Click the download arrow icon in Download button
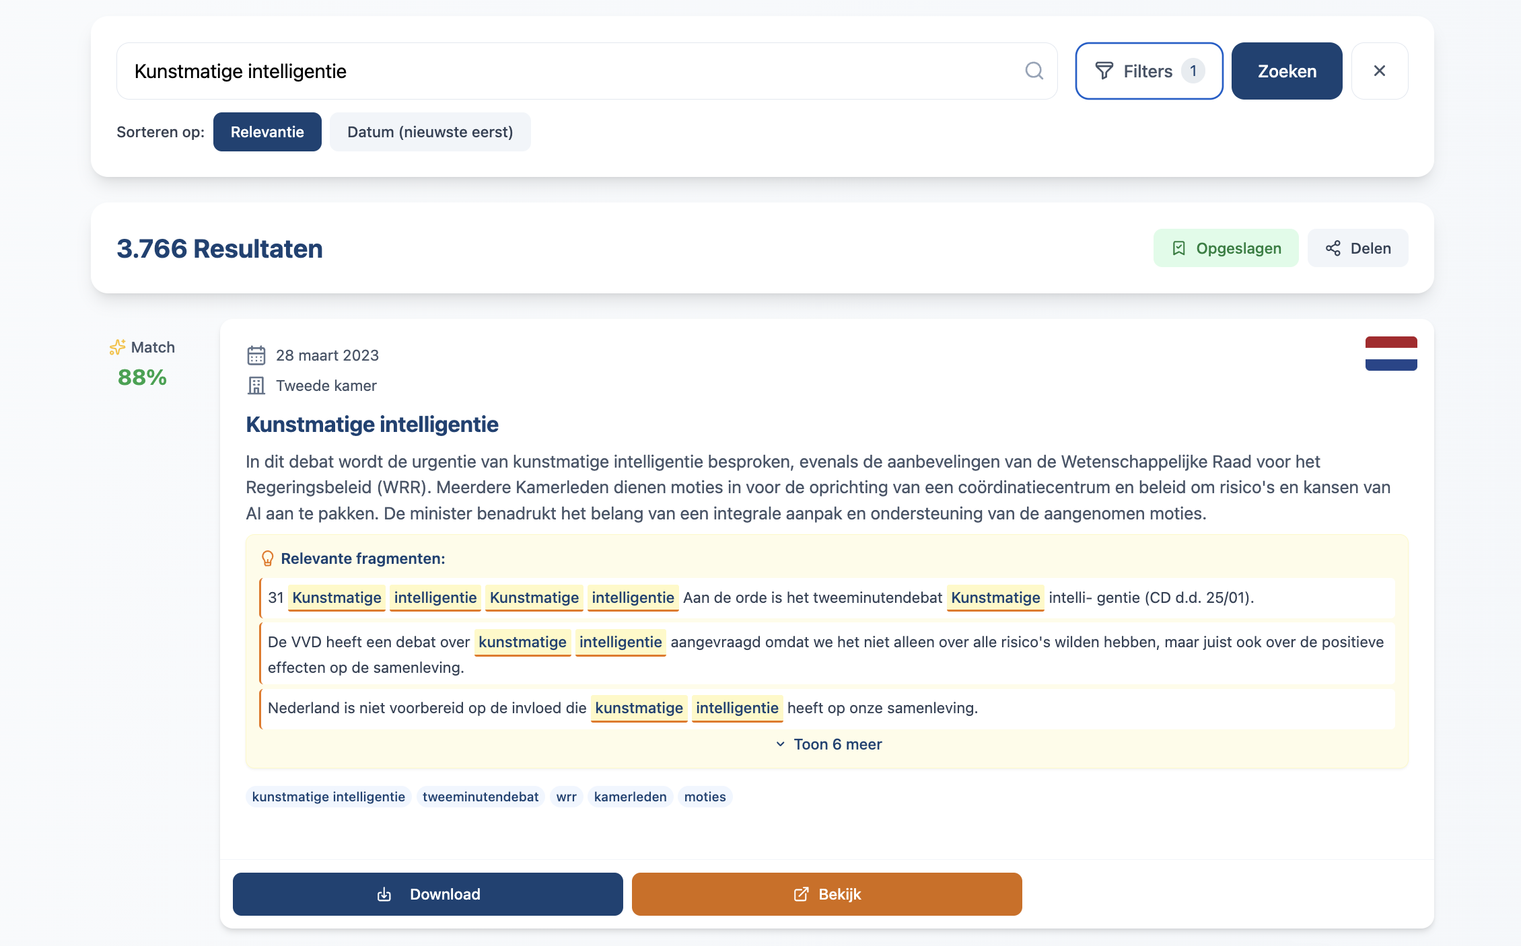The width and height of the screenshot is (1521, 946). (x=383, y=894)
